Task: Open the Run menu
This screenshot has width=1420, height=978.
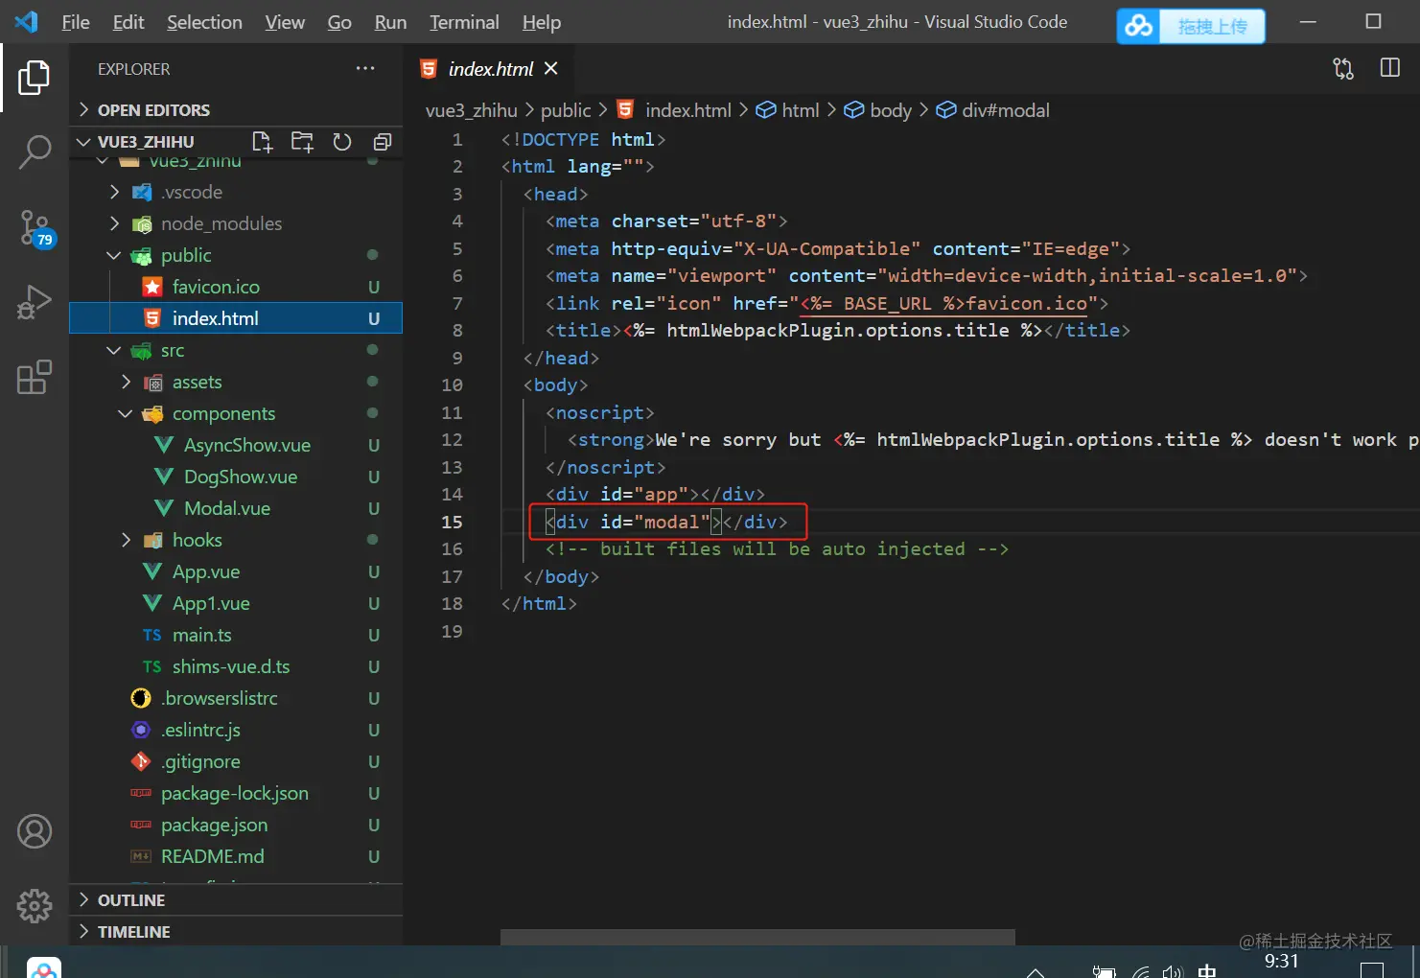Action: tap(390, 22)
